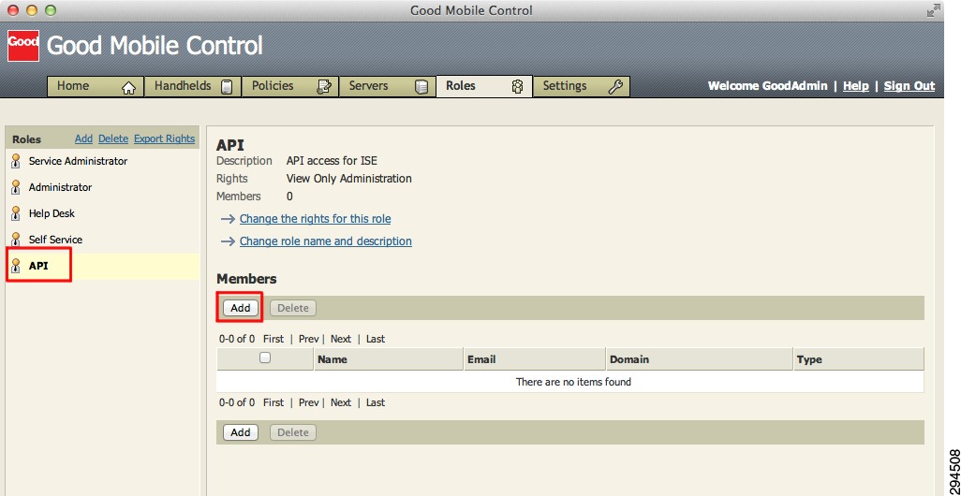Image resolution: width=961 pixels, height=496 pixels.
Task: Click the Administrator role person icon
Action: point(17,187)
